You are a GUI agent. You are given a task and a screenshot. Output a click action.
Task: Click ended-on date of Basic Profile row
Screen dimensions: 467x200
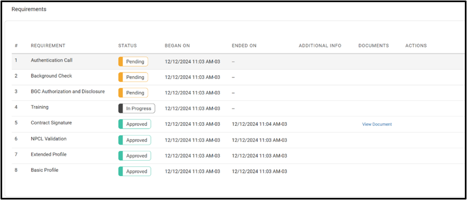tap(260, 171)
